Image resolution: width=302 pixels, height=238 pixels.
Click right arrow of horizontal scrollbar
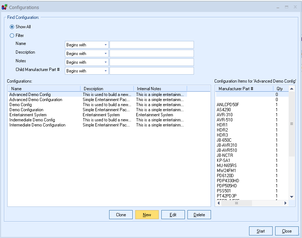(285, 203)
